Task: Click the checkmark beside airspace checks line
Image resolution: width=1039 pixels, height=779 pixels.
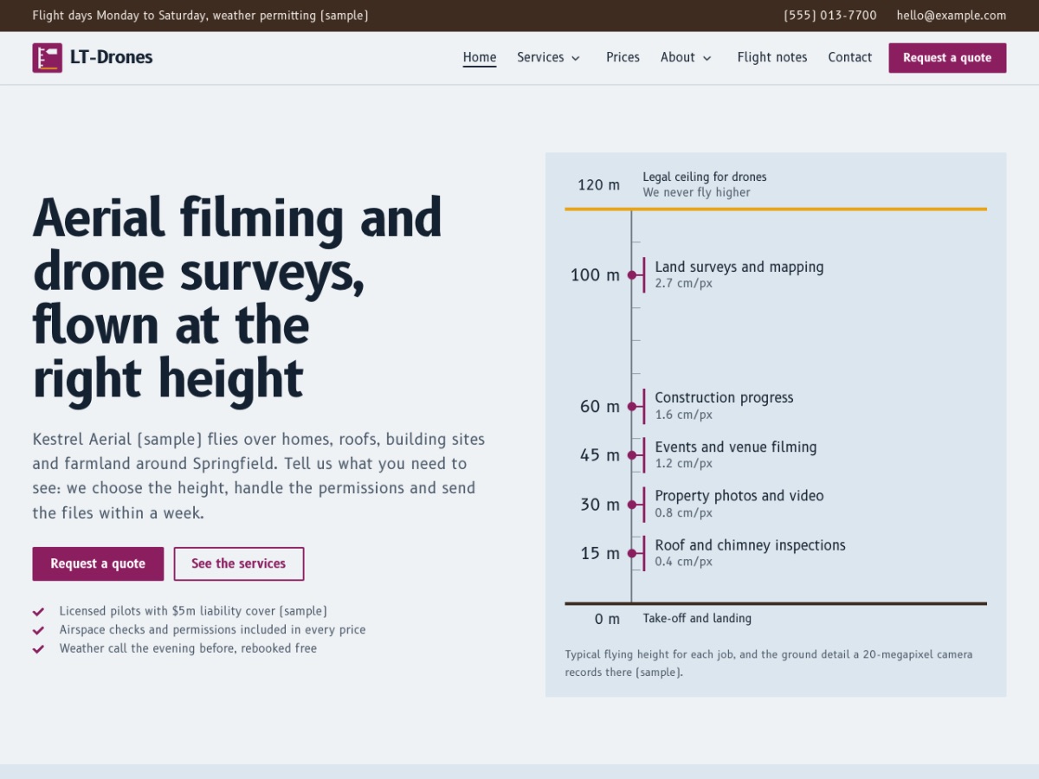Action: point(38,630)
